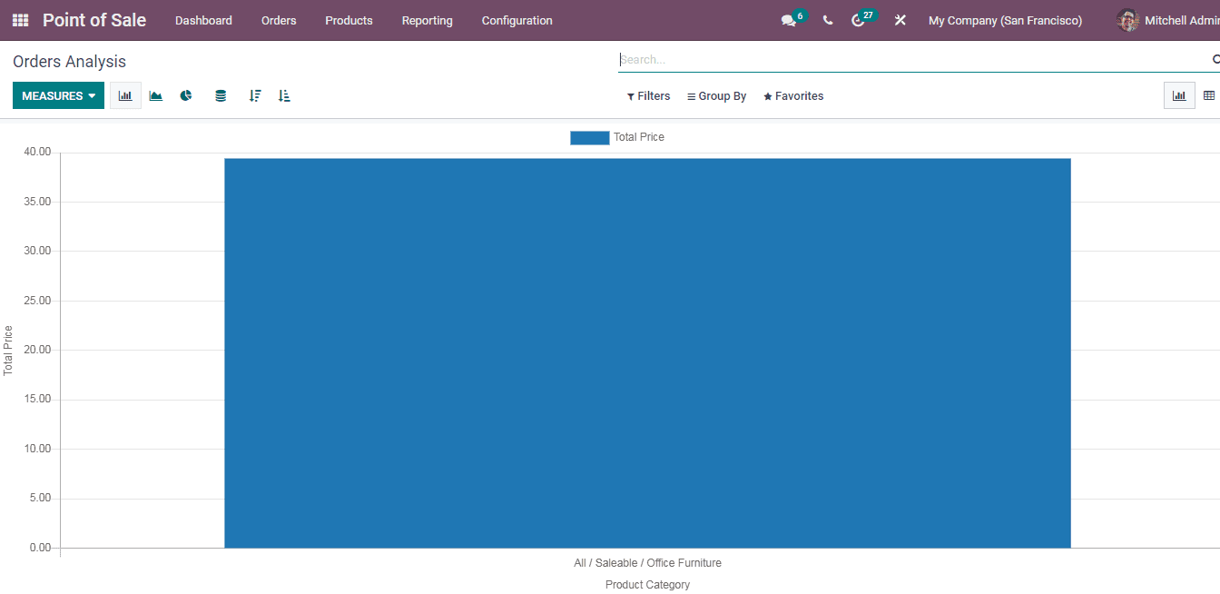The image size is (1220, 594).
Task: Open the Configuration menu
Action: pos(517,20)
